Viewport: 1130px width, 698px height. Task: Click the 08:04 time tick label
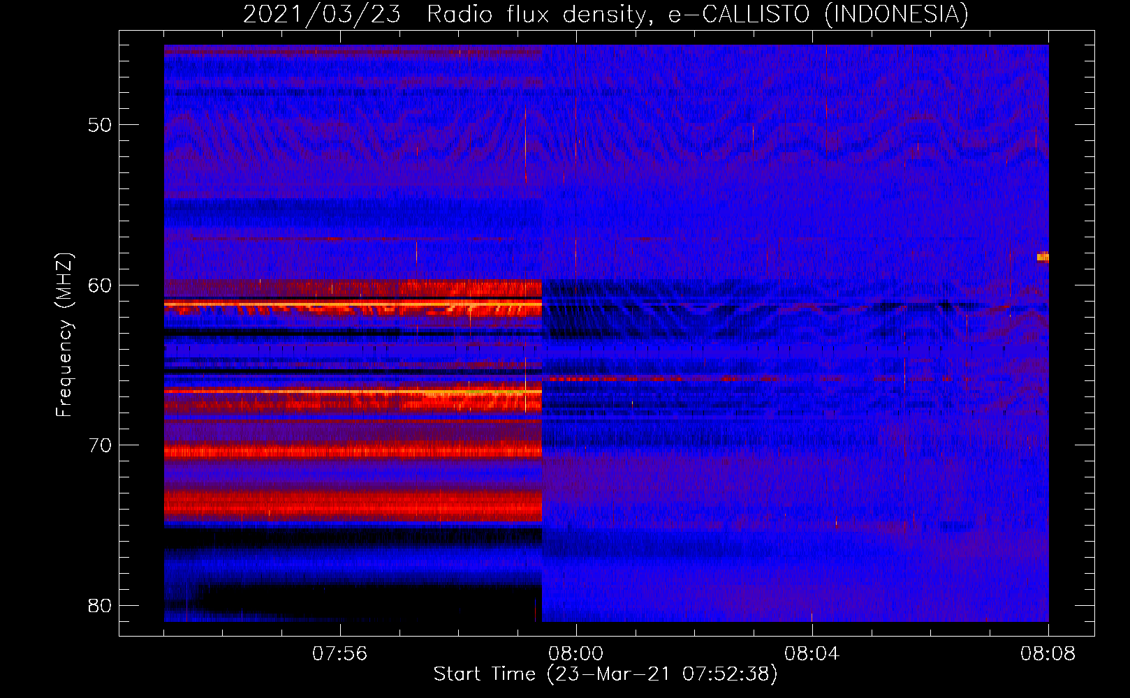812,654
